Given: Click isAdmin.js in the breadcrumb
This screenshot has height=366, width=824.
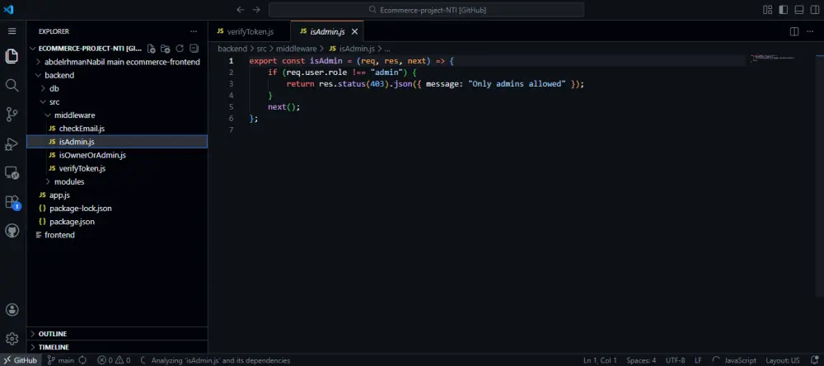Looking at the screenshot, I should coord(352,49).
